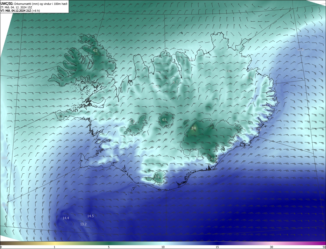Click the colour scale label '15'
326x249 pixels.
(217, 247)
